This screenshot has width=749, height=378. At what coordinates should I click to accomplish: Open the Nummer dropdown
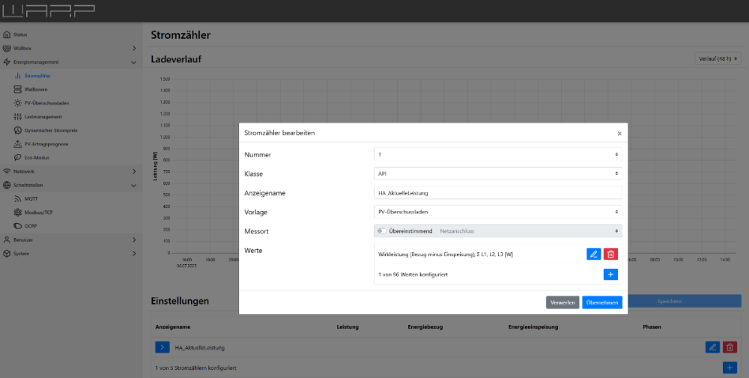497,154
